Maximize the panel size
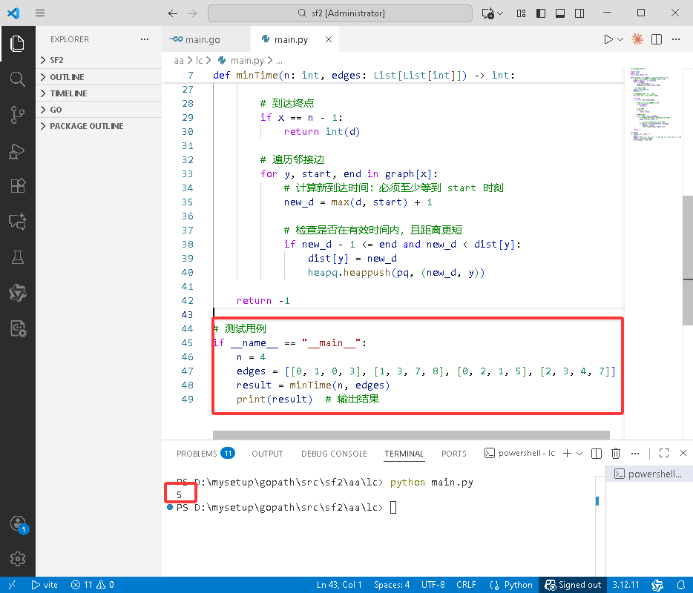Screen dimensions: 693x593 [x=664, y=454]
